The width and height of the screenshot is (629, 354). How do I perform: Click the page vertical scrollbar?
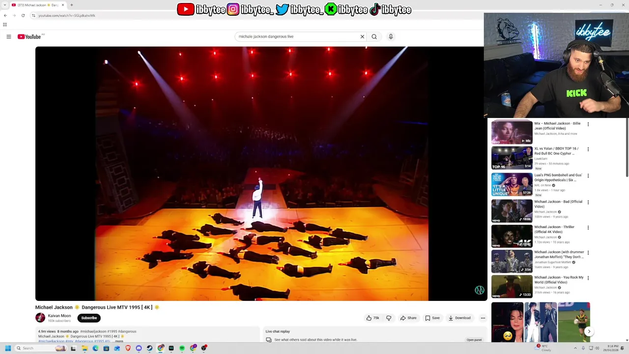(x=627, y=147)
